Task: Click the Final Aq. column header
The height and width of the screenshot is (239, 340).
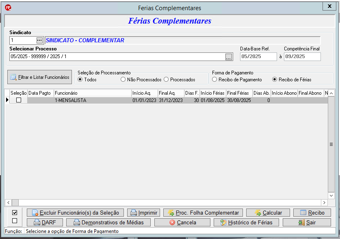Action: coord(171,93)
